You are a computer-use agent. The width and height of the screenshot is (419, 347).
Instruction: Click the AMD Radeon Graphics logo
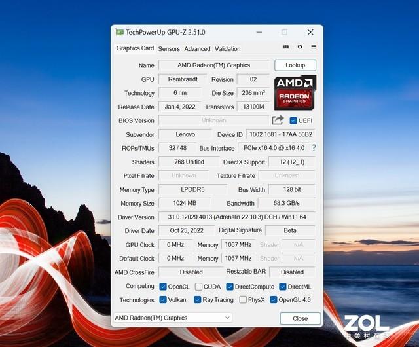click(x=295, y=92)
